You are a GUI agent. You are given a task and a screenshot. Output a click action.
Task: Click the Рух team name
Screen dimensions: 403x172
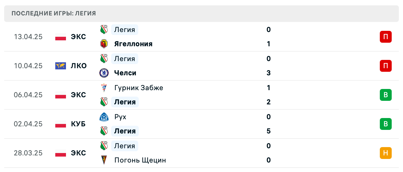pyautogui.click(x=120, y=117)
